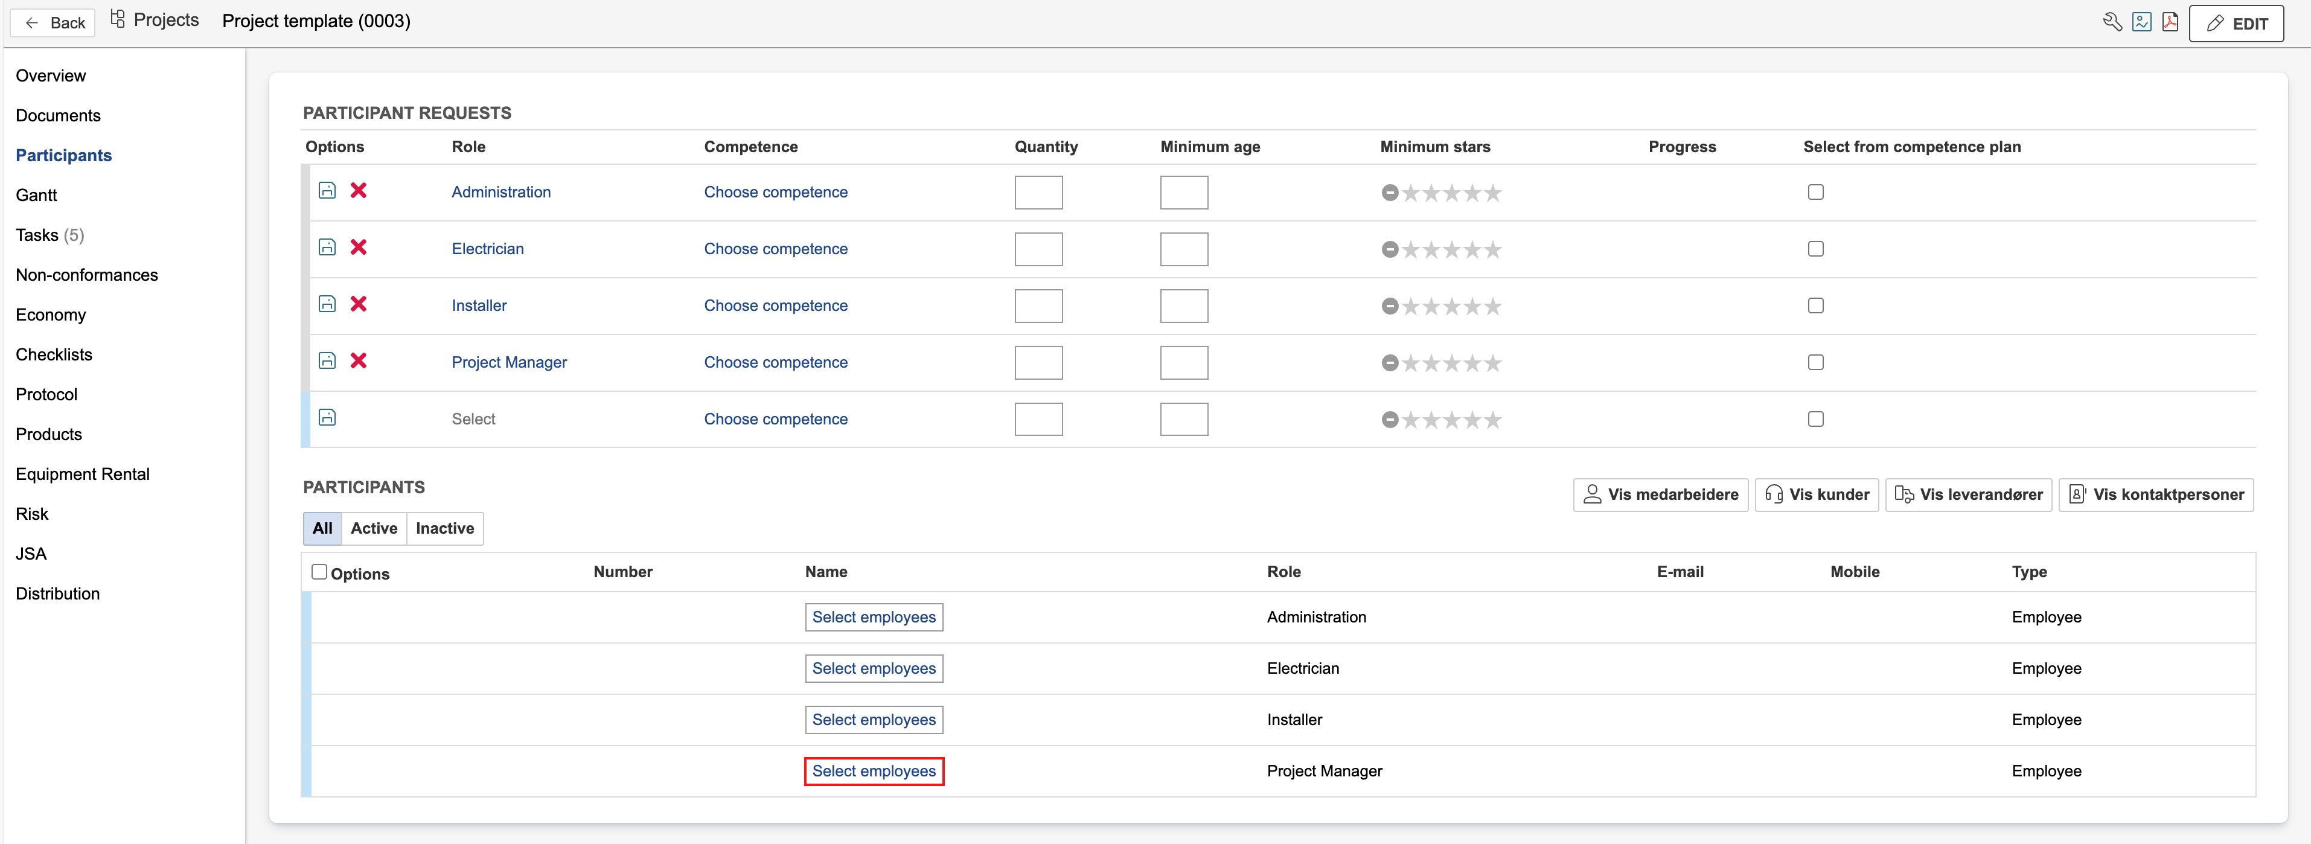Click the Quantity field for Administration
The image size is (2311, 844).
1038,193
